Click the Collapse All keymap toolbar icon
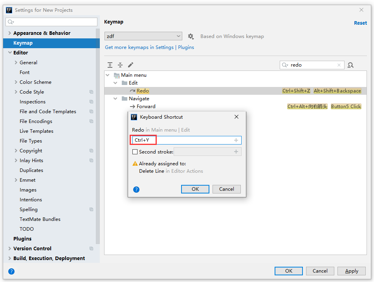This screenshot has width=374, height=282. tap(120, 65)
